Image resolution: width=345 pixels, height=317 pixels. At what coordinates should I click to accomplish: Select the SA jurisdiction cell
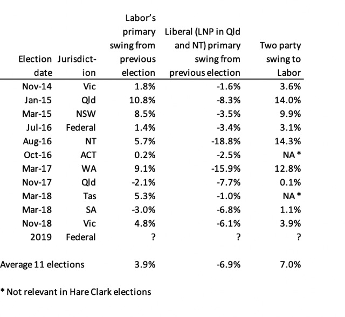tap(89, 209)
